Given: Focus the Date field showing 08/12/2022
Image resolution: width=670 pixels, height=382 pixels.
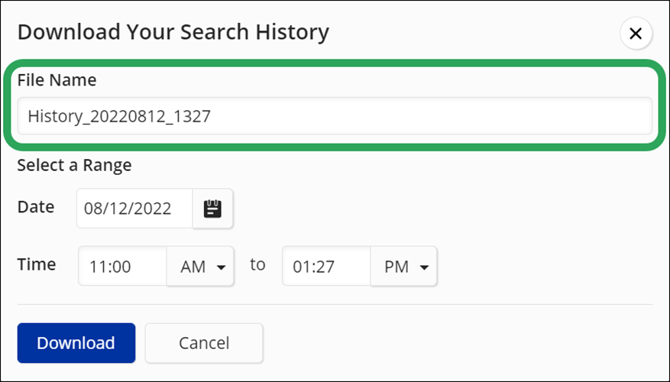Looking at the screenshot, I should (134, 209).
